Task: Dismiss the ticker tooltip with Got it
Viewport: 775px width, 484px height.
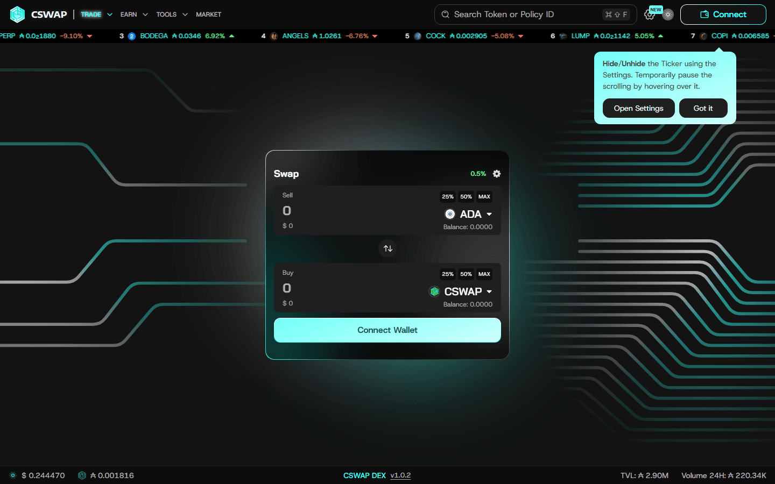Action: (703, 108)
